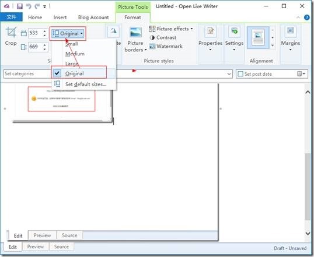The height and width of the screenshot is (257, 314).
Task: Select the highlighted Alignment option icon
Action: tap(258, 38)
